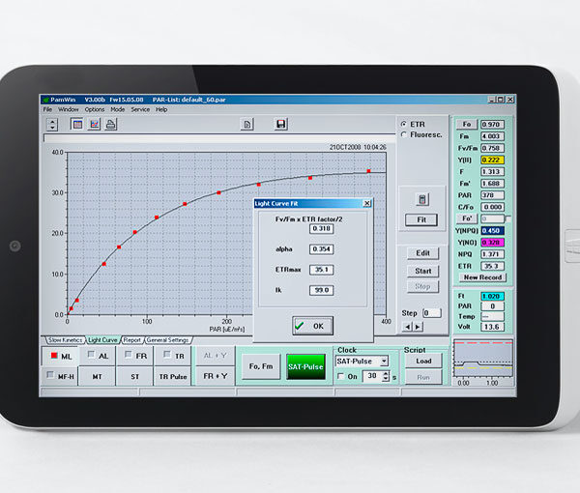Click the Step right arrow

pyautogui.click(x=418, y=327)
